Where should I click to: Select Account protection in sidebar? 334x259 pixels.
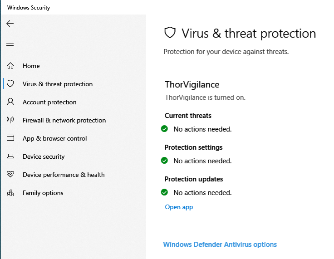tap(49, 102)
